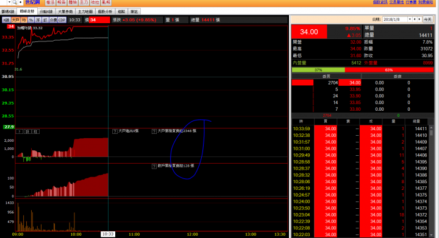Open the 個股分析 tab
This screenshot has width=439, height=238.
tap(105, 12)
